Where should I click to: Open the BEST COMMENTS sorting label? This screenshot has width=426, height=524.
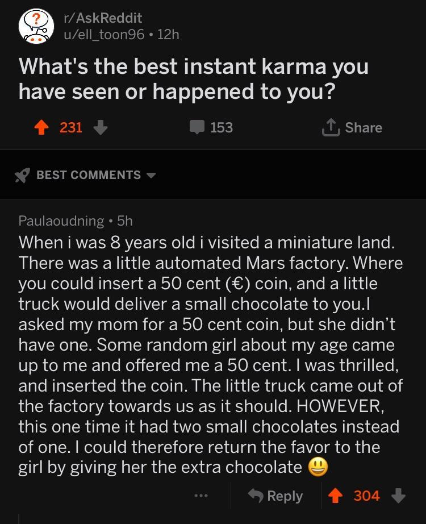[88, 175]
